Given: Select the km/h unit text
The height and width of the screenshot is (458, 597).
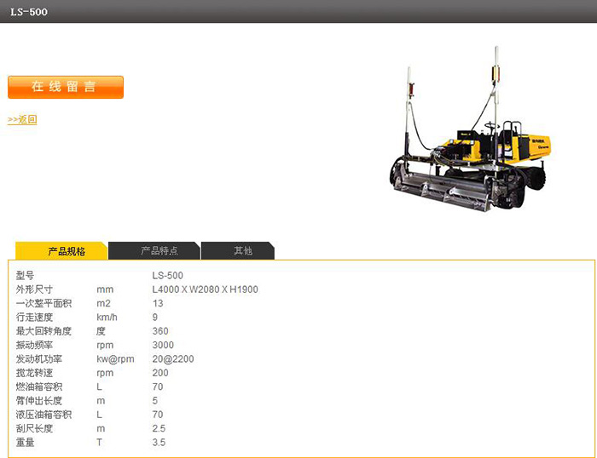Looking at the screenshot, I should coord(107,318).
